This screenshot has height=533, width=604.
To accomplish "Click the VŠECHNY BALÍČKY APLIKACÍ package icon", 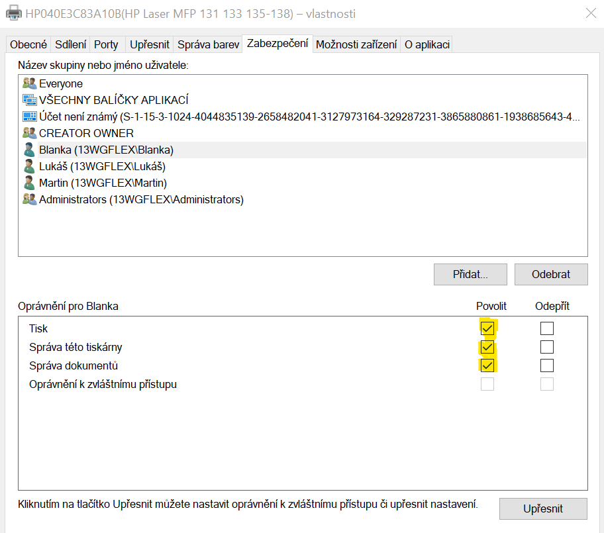I will click(29, 100).
